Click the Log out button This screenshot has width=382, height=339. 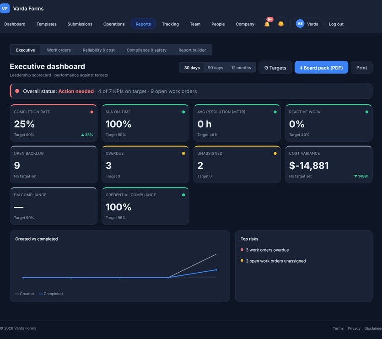click(336, 24)
